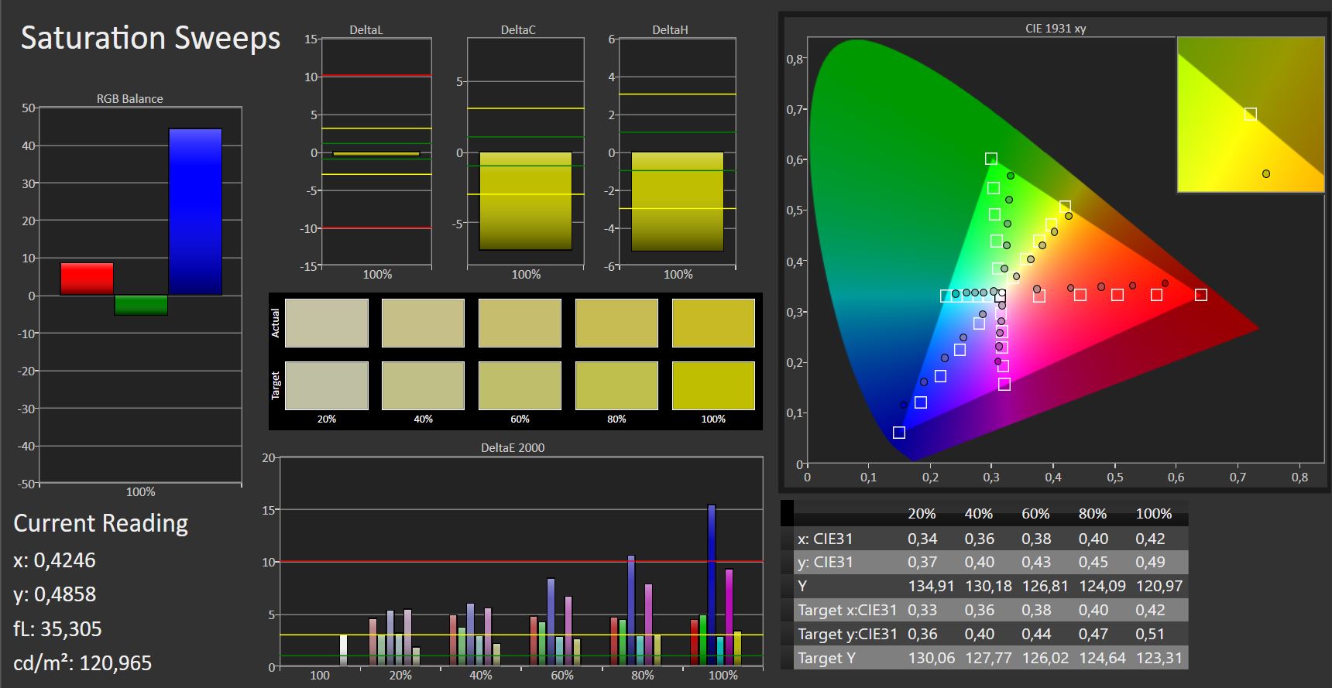1332x688 pixels.
Task: Click the Target x:CIE31 row label
Action: tap(847, 610)
